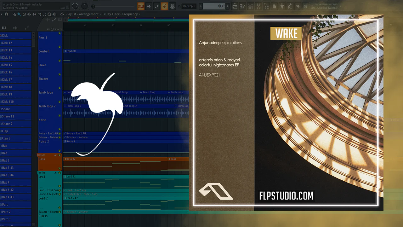Screen dimensions: 403x227
Task: Mute the Tamb loop track
Action: tap(60, 102)
